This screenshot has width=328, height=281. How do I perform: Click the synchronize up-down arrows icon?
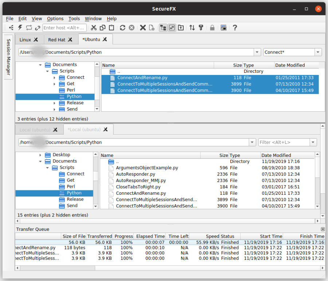192,28
